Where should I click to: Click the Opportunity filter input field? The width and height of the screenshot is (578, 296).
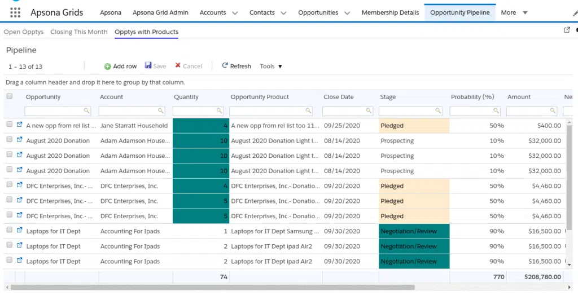point(58,111)
